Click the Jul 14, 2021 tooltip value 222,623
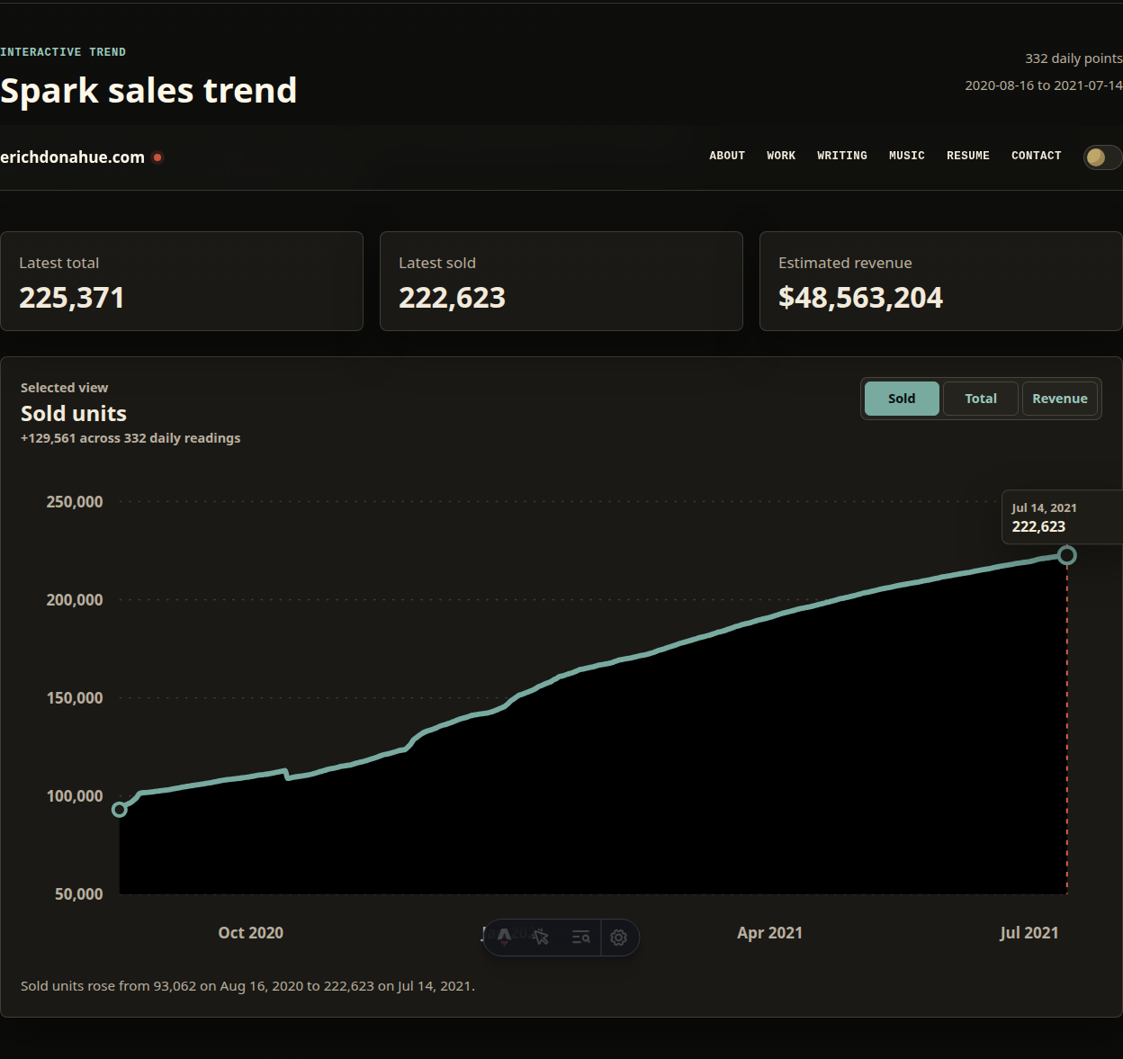This screenshot has width=1123, height=1059. pyautogui.click(x=1038, y=526)
